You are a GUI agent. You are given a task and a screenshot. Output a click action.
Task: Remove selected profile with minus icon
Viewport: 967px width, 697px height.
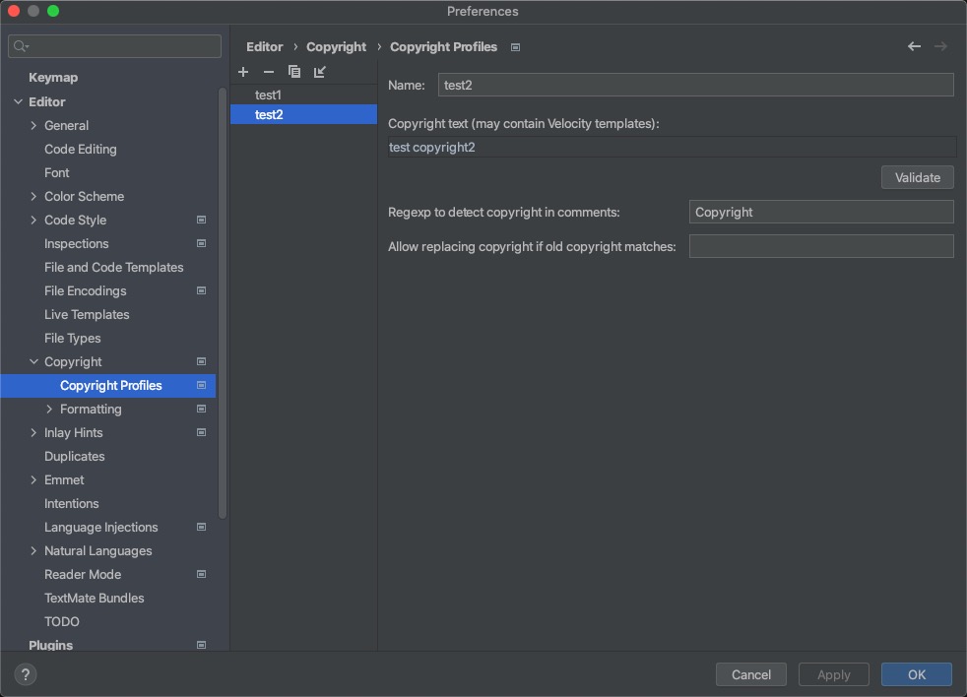[268, 72]
